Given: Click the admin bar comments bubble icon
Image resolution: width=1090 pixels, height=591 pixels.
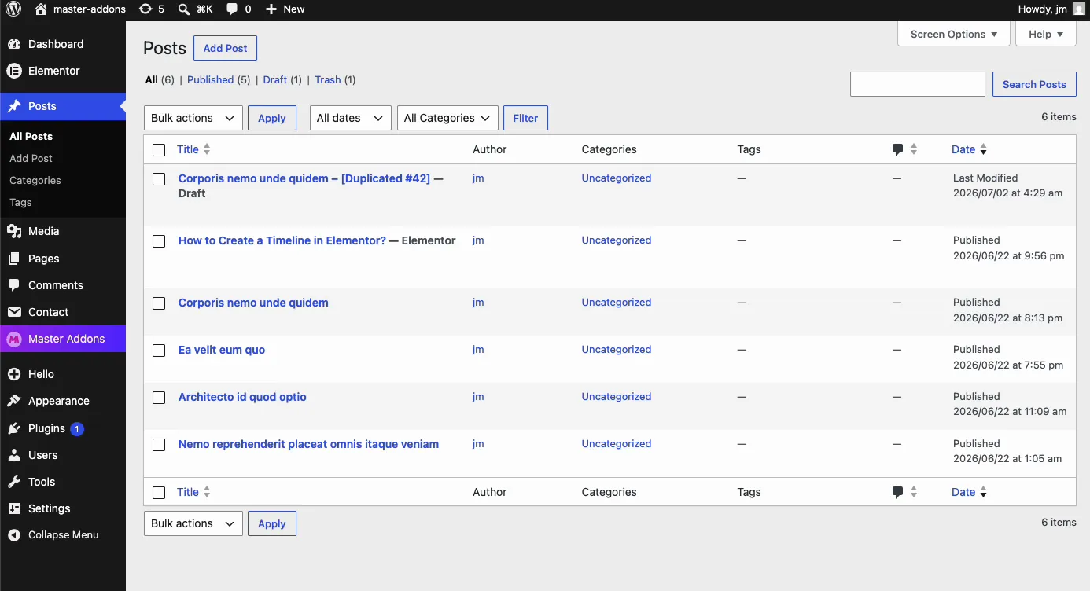Looking at the screenshot, I should pos(232,9).
